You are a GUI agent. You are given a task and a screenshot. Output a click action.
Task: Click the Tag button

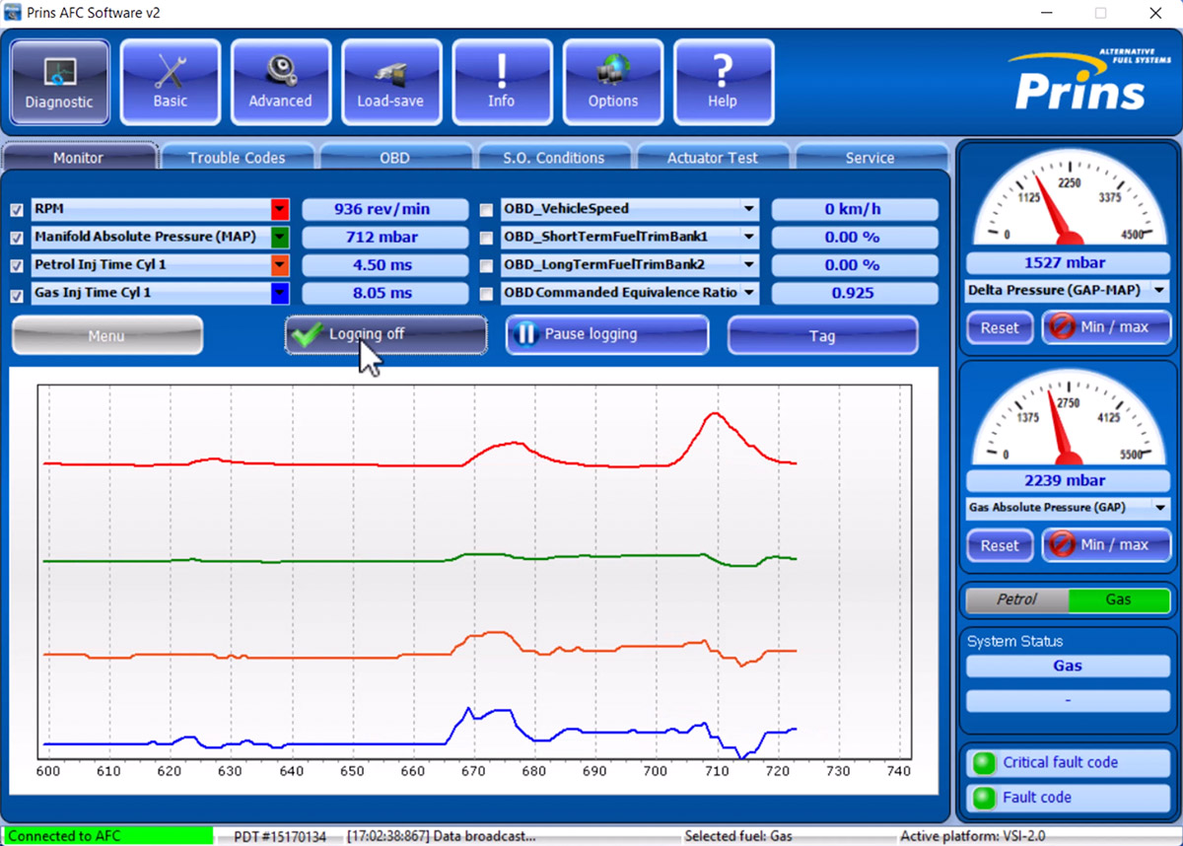click(822, 335)
